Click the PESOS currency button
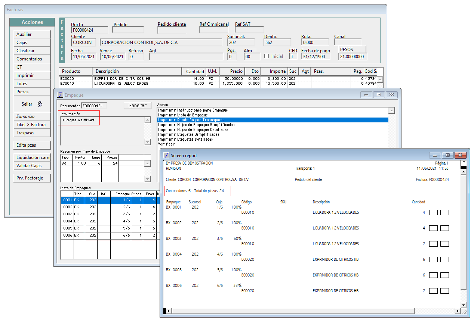474x322 pixels. click(353, 49)
